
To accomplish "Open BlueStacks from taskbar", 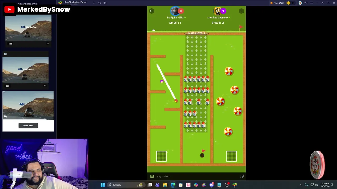I will tap(235, 185).
